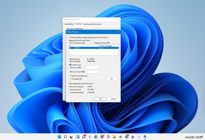Click the Paging File Size (MB) header
Image resolution: width=205 pixels, height=140 pixels.
(102, 43)
